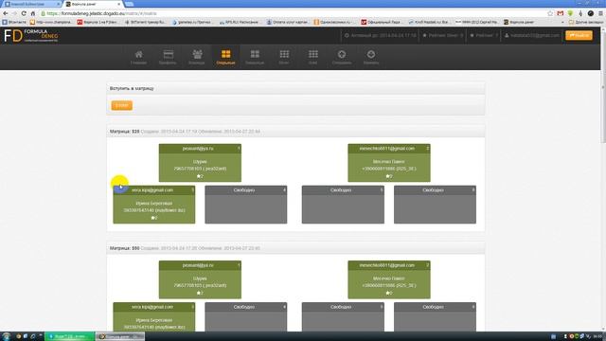Viewport: 606px width, 341px height.
Task: Open the Team people icon in navigation
Action: click(x=197, y=57)
